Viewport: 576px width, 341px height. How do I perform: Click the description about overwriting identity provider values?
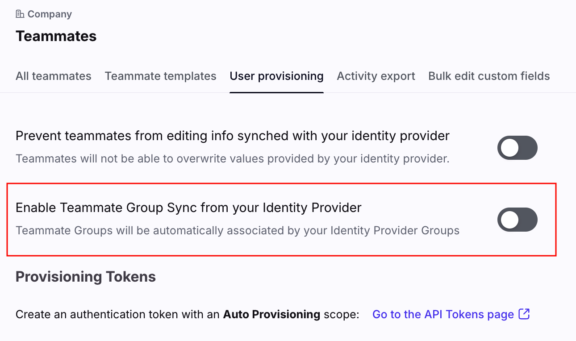[x=232, y=158]
